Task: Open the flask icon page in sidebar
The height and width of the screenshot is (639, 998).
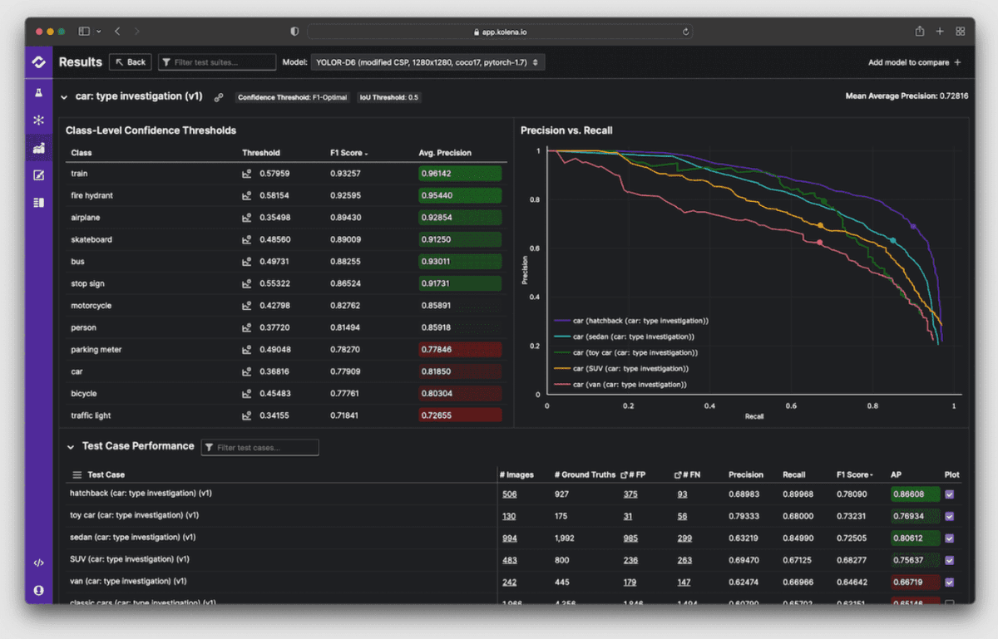Action: point(38,93)
